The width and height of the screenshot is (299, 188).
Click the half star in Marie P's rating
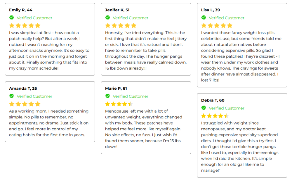(130, 104)
